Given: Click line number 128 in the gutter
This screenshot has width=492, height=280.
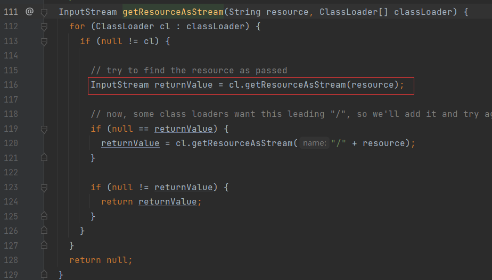Looking at the screenshot, I should coord(11,260).
